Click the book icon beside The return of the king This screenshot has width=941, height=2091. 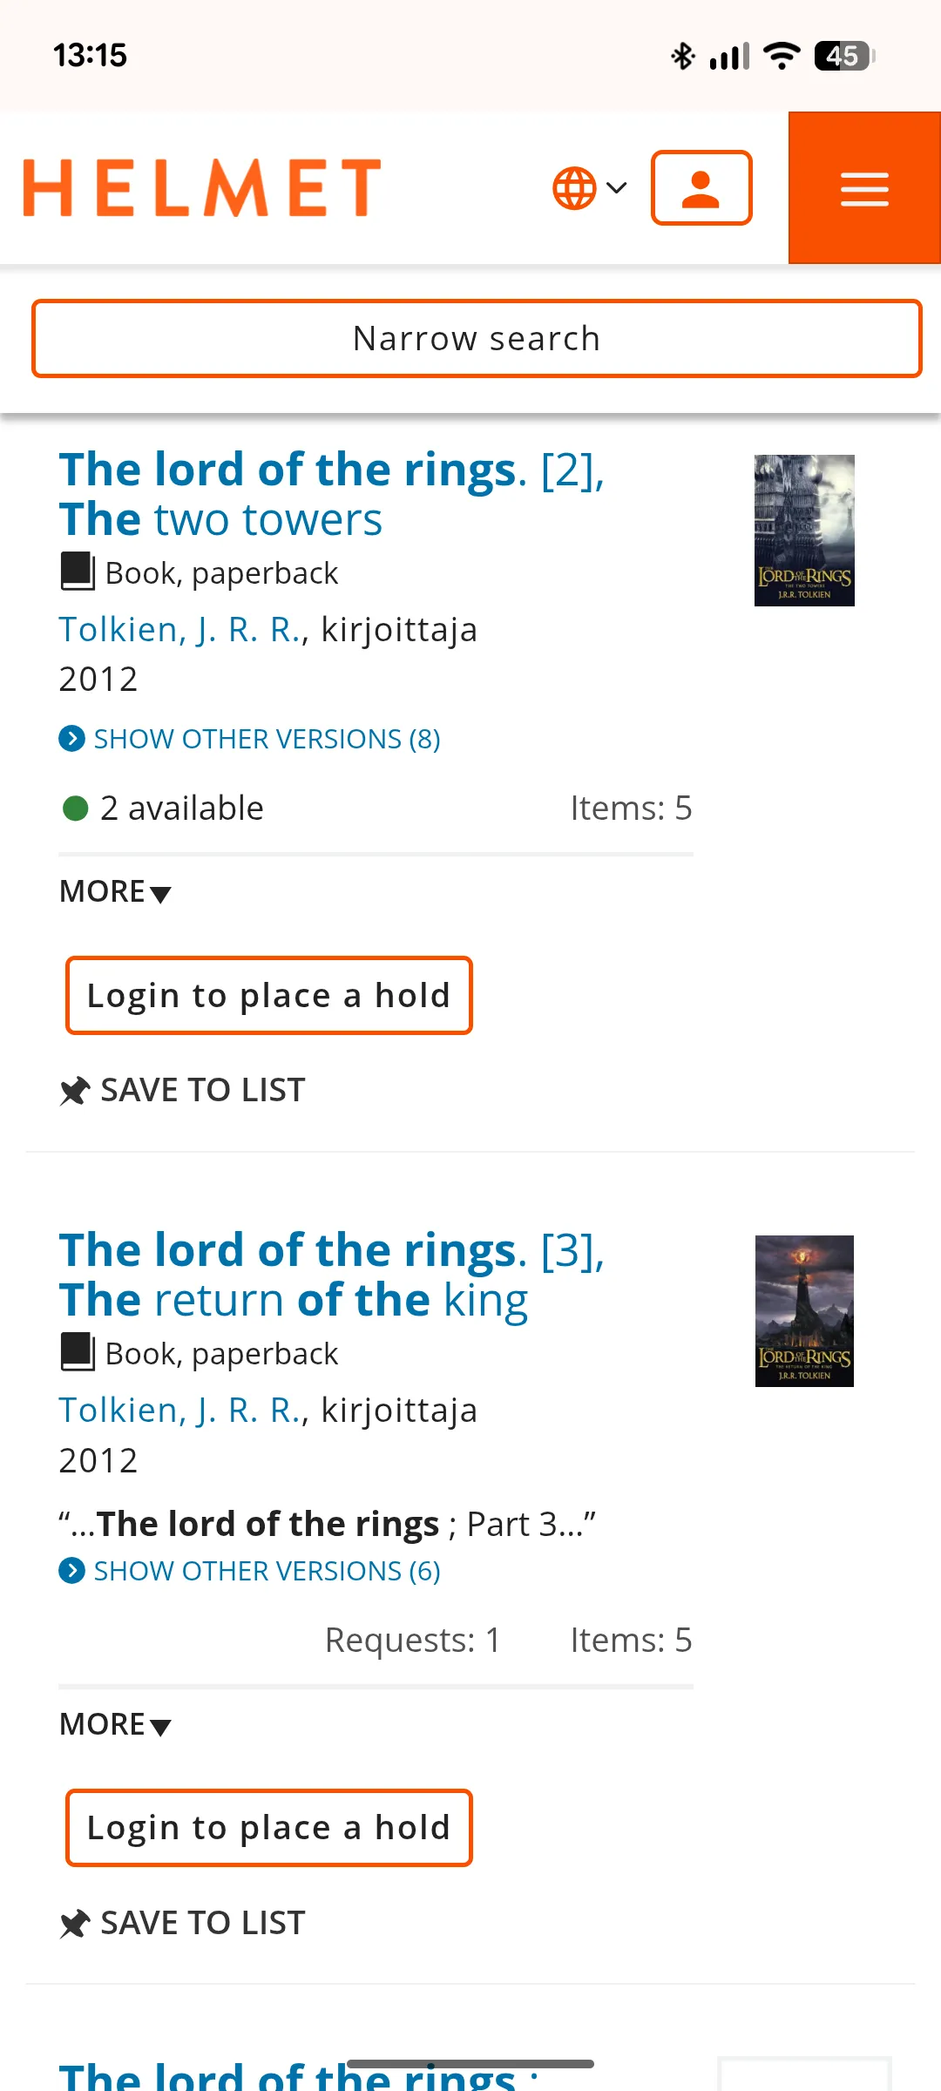(x=78, y=1351)
